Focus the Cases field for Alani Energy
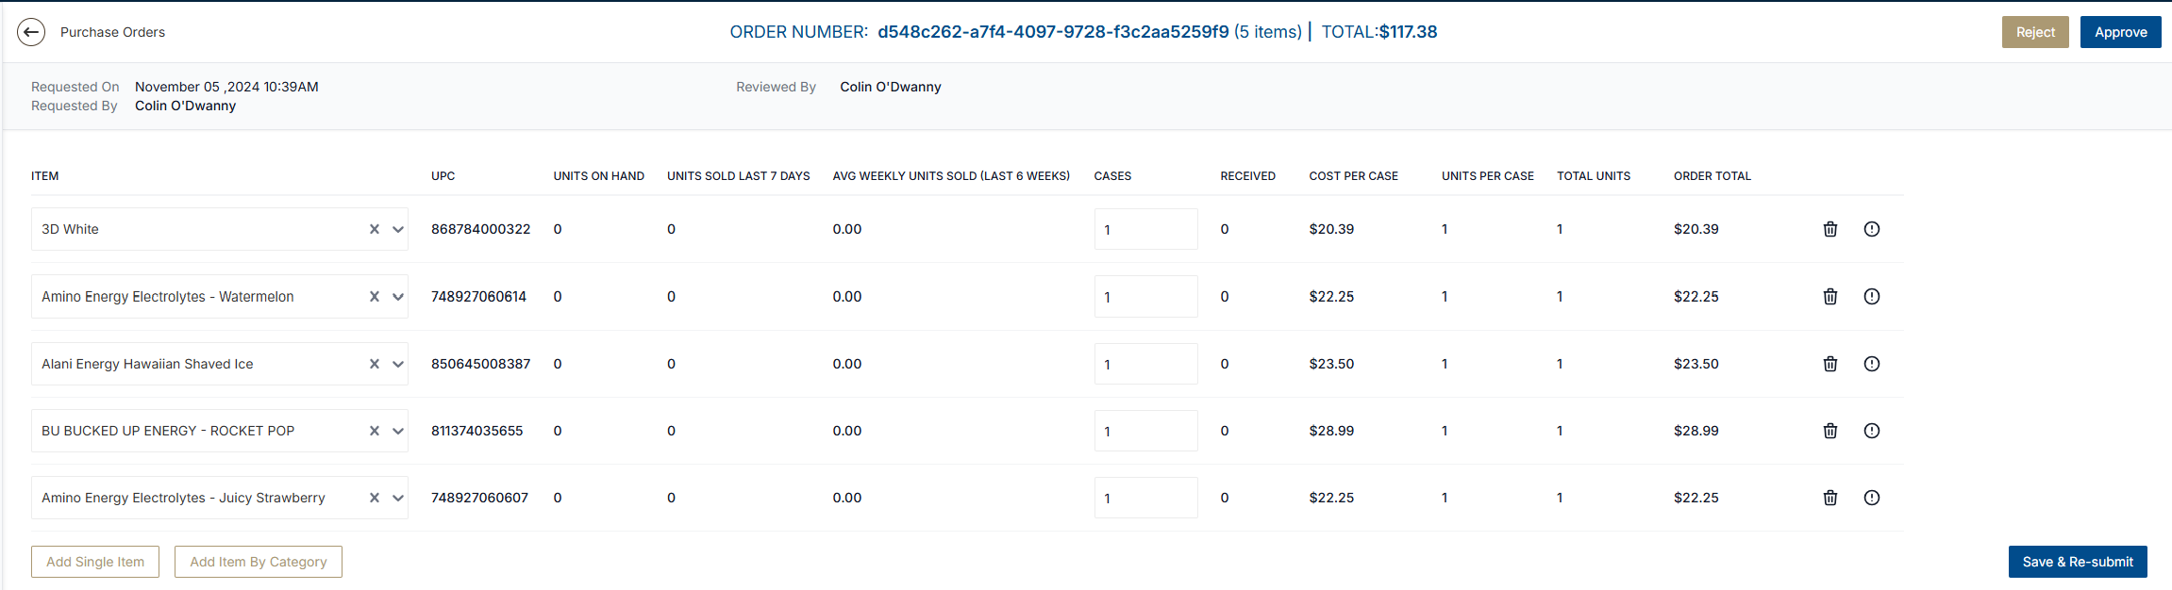Viewport: 2172px width, 590px height. click(x=1145, y=364)
